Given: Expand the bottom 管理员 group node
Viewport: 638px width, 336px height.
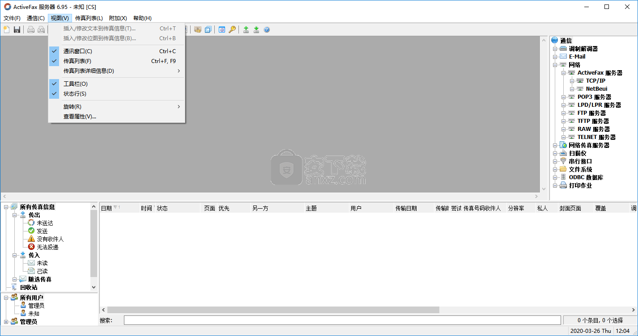Looking at the screenshot, I should [x=6, y=322].
